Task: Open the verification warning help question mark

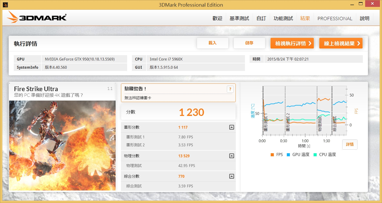Action: pyautogui.click(x=230, y=89)
